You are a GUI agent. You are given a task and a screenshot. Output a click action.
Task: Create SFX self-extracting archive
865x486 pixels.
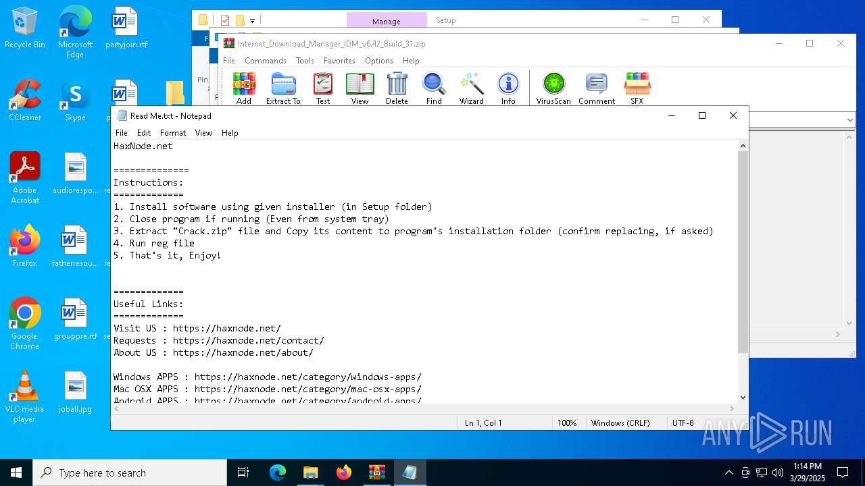[637, 88]
